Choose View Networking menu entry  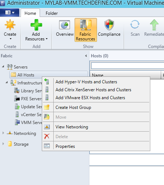tap(96, 127)
